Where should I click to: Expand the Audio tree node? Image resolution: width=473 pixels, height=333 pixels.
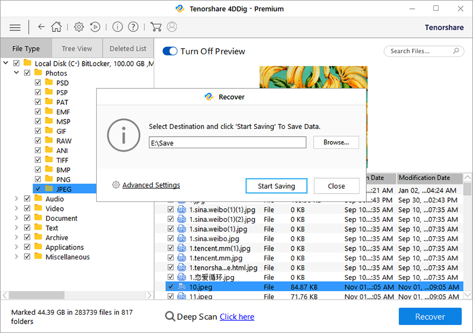17,199
